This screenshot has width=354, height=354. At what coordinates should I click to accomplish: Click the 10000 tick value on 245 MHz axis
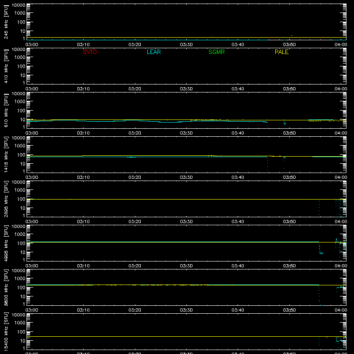pyautogui.click(x=19, y=5)
